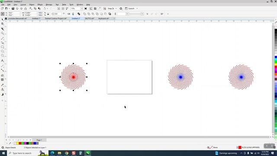
Task: Toggle Show Rulers button
Action: 91,9
